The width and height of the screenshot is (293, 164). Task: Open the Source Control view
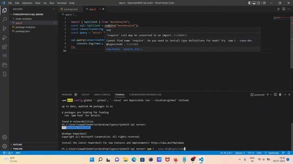[5, 28]
